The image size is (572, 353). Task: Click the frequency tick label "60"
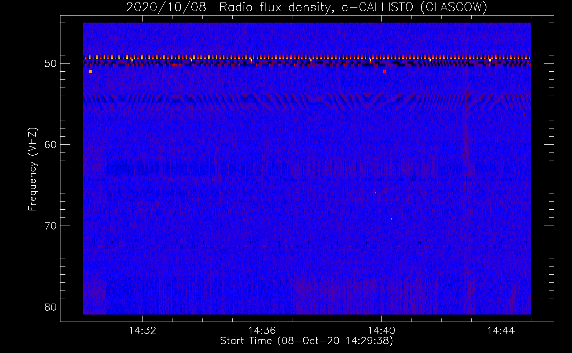click(x=51, y=145)
